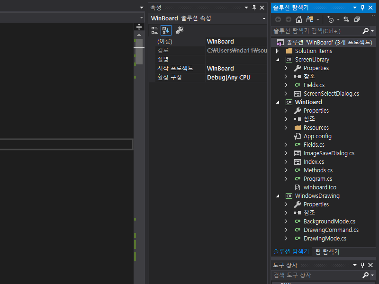379x284 pixels.
Task: Select ImageSaveDialog.cs in the solution tree
Action: 329,153
